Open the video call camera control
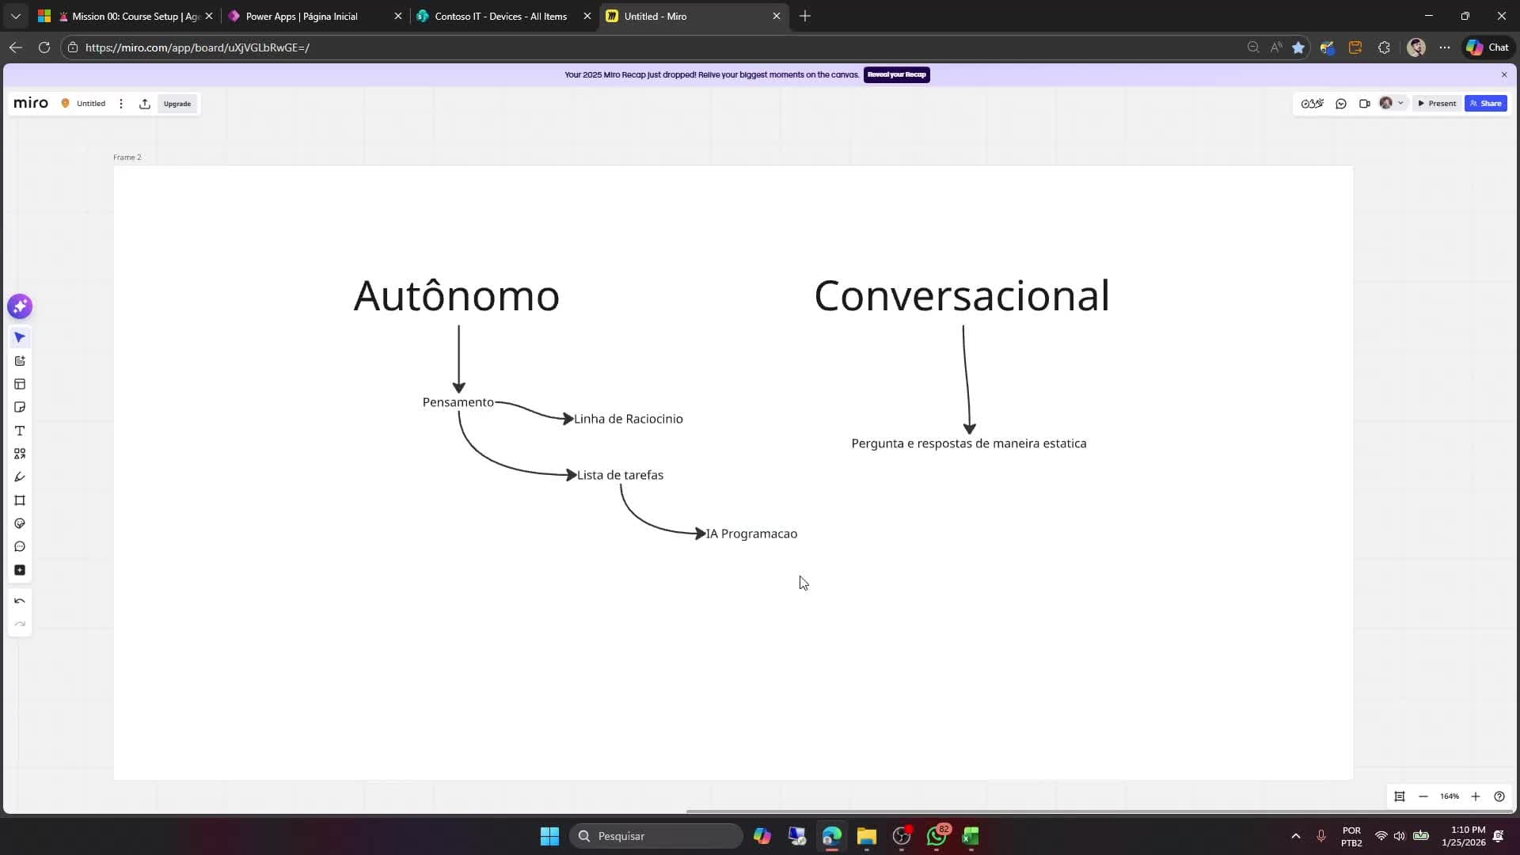The image size is (1520, 855). coord(1365,103)
